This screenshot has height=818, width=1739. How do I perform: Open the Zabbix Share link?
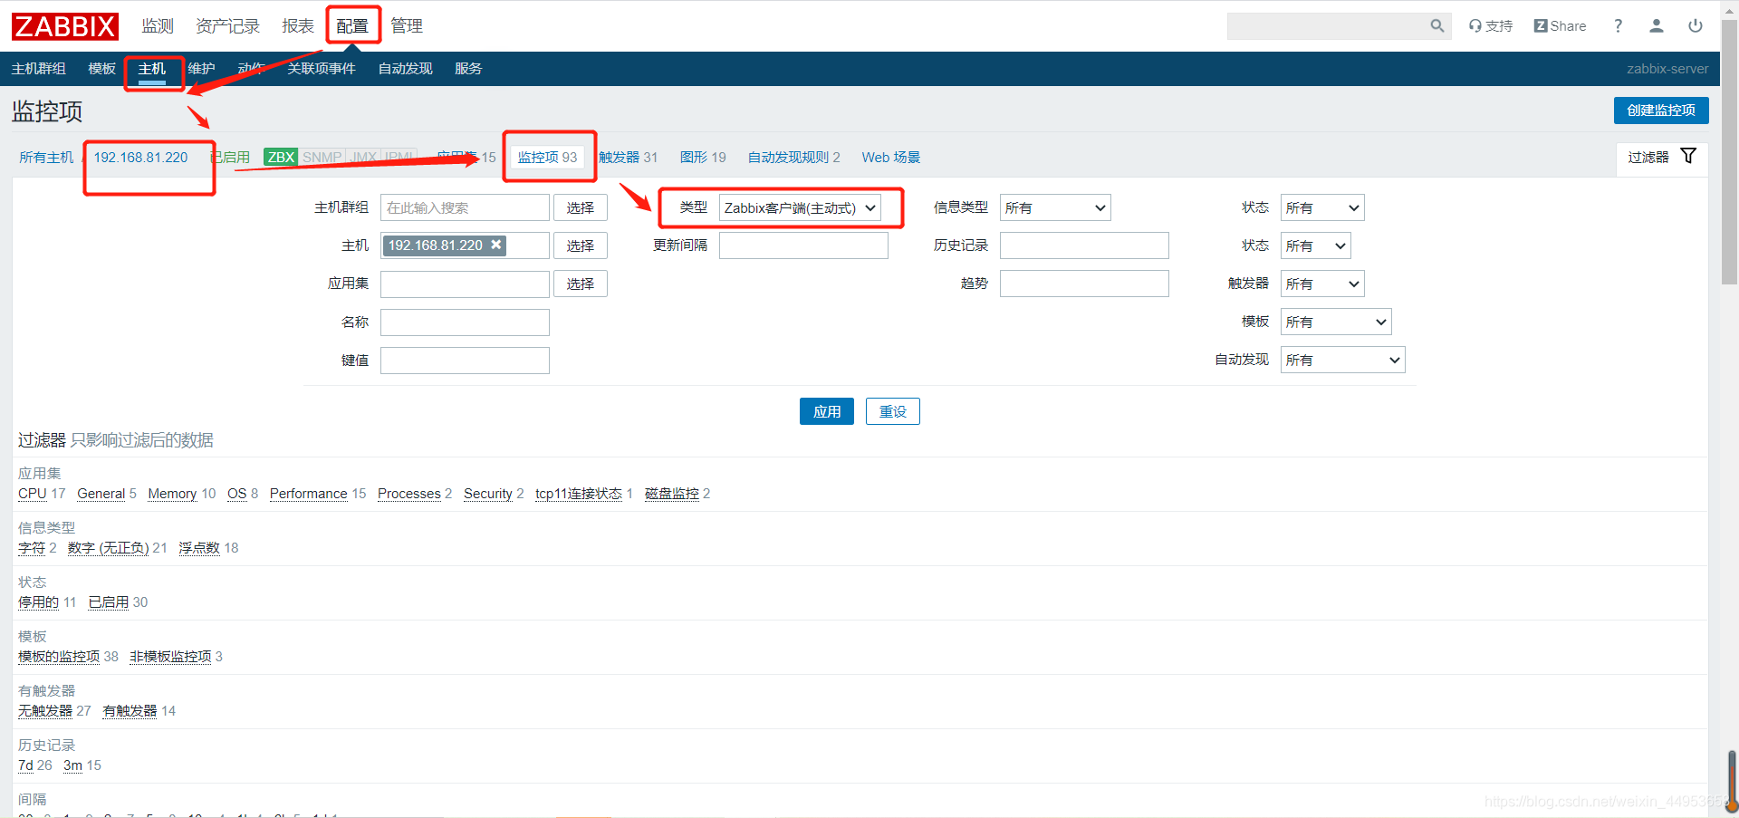tap(1560, 26)
